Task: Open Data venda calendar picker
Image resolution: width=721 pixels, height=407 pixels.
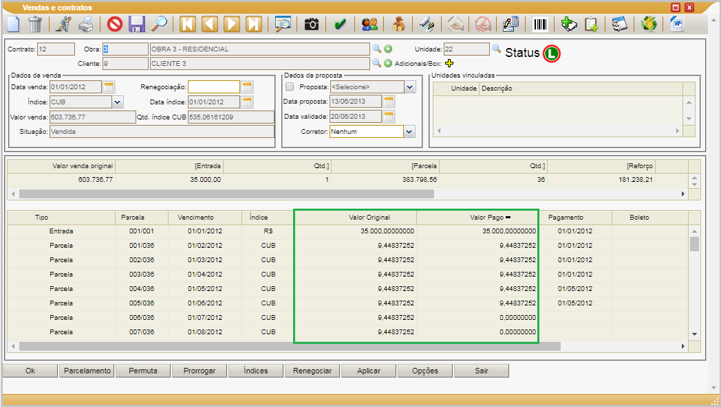Action: 109,86
